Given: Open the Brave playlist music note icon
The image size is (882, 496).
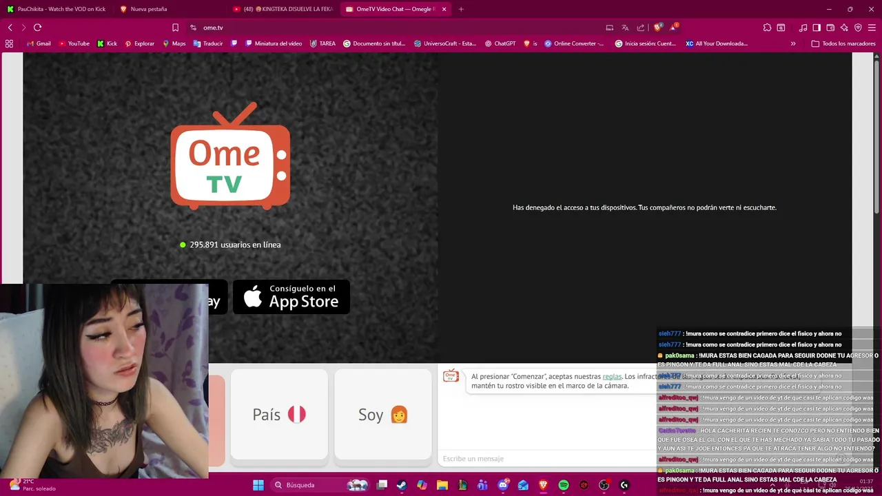Looking at the screenshot, I should click(803, 28).
